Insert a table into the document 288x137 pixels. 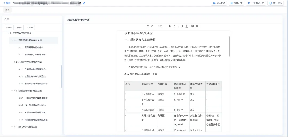pos(197,26)
